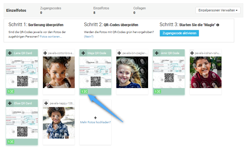Click the green QR badge on Amir QR Code
Viewport: 246px width, 150px height.
coord(157,91)
